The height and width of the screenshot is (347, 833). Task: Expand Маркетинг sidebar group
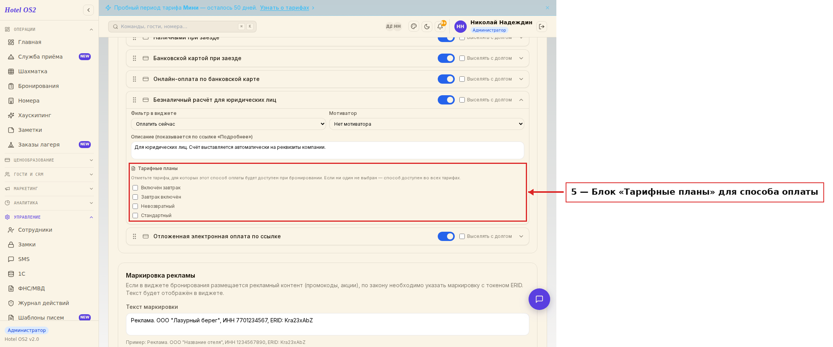pyautogui.click(x=49, y=189)
